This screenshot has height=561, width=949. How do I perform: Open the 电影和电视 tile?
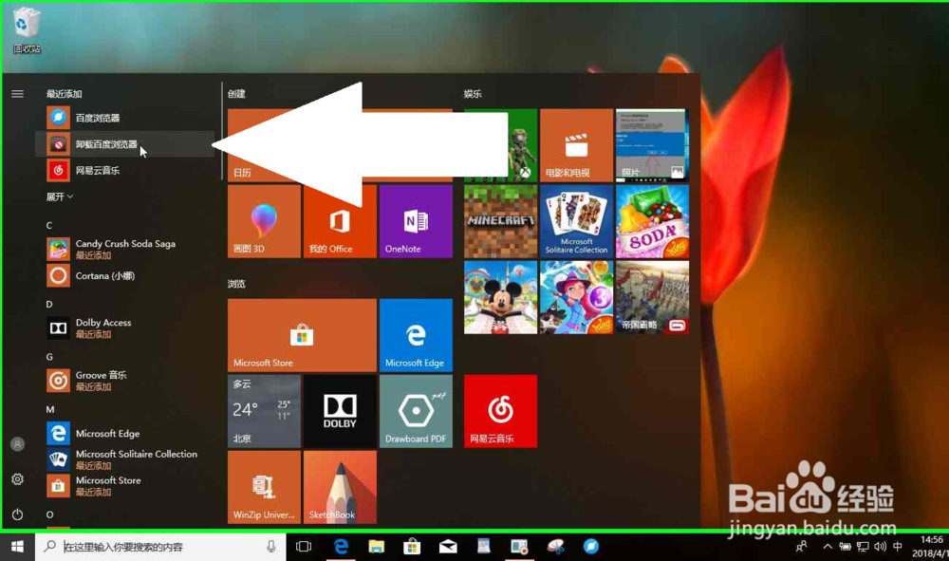coord(576,145)
